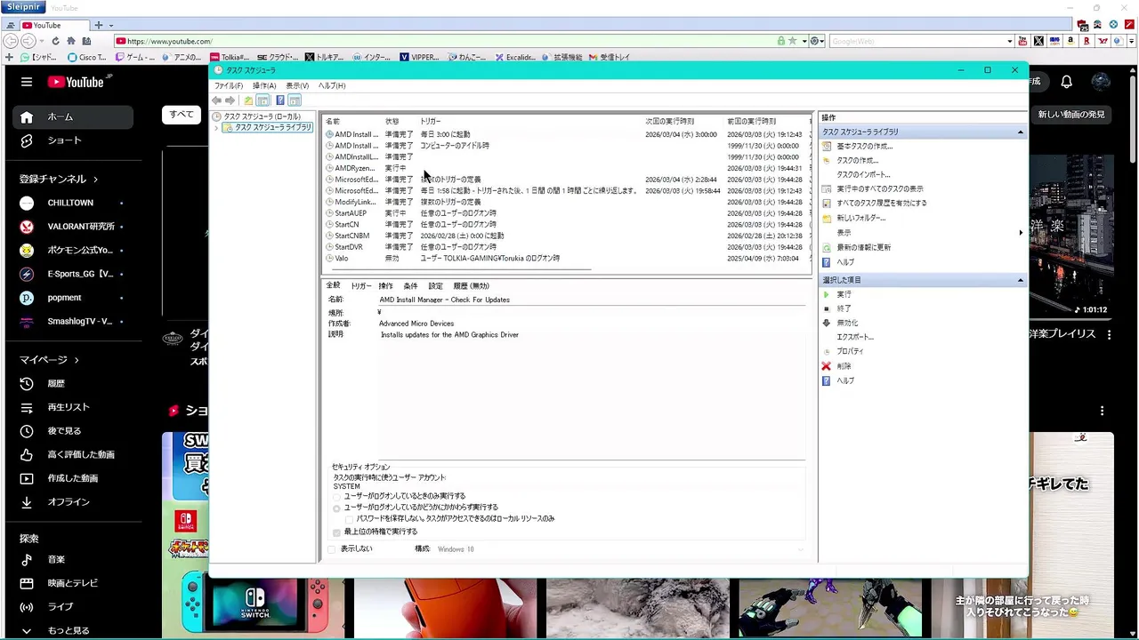Select the ModifyLink task row
Image resolution: width=1139 pixels, height=640 pixels.
pyautogui.click(x=568, y=202)
